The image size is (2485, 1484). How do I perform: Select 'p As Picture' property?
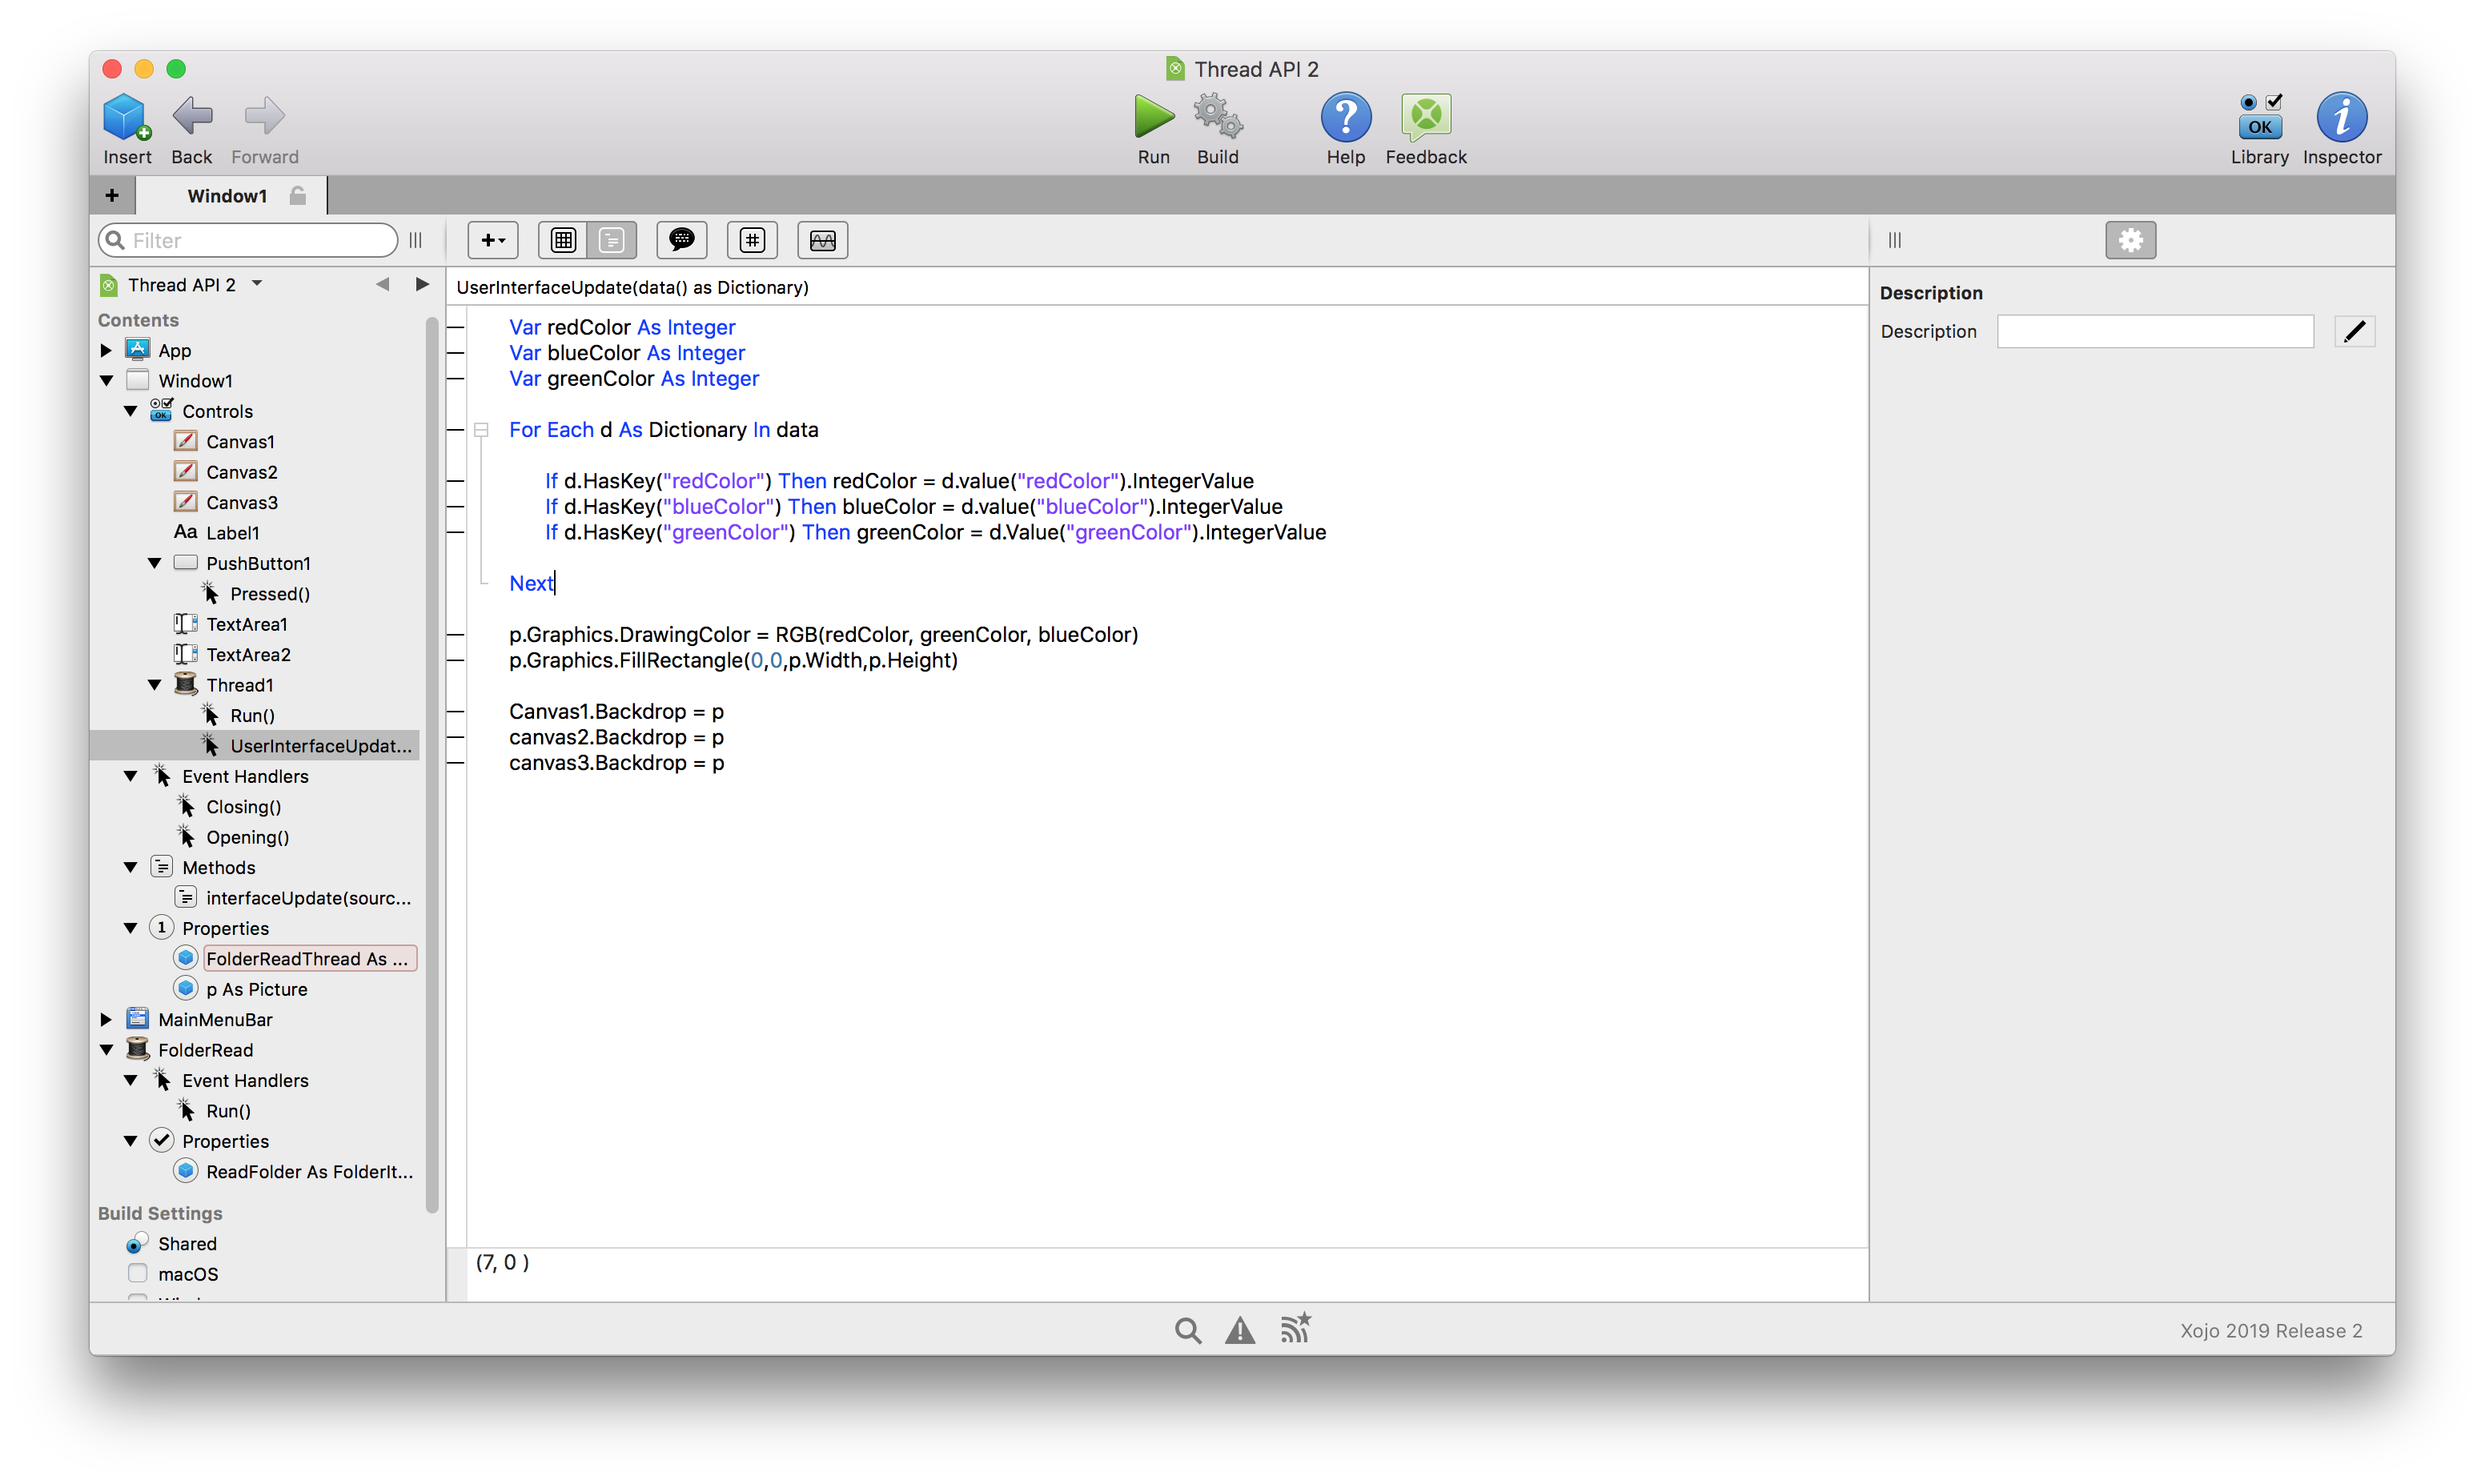(256, 989)
